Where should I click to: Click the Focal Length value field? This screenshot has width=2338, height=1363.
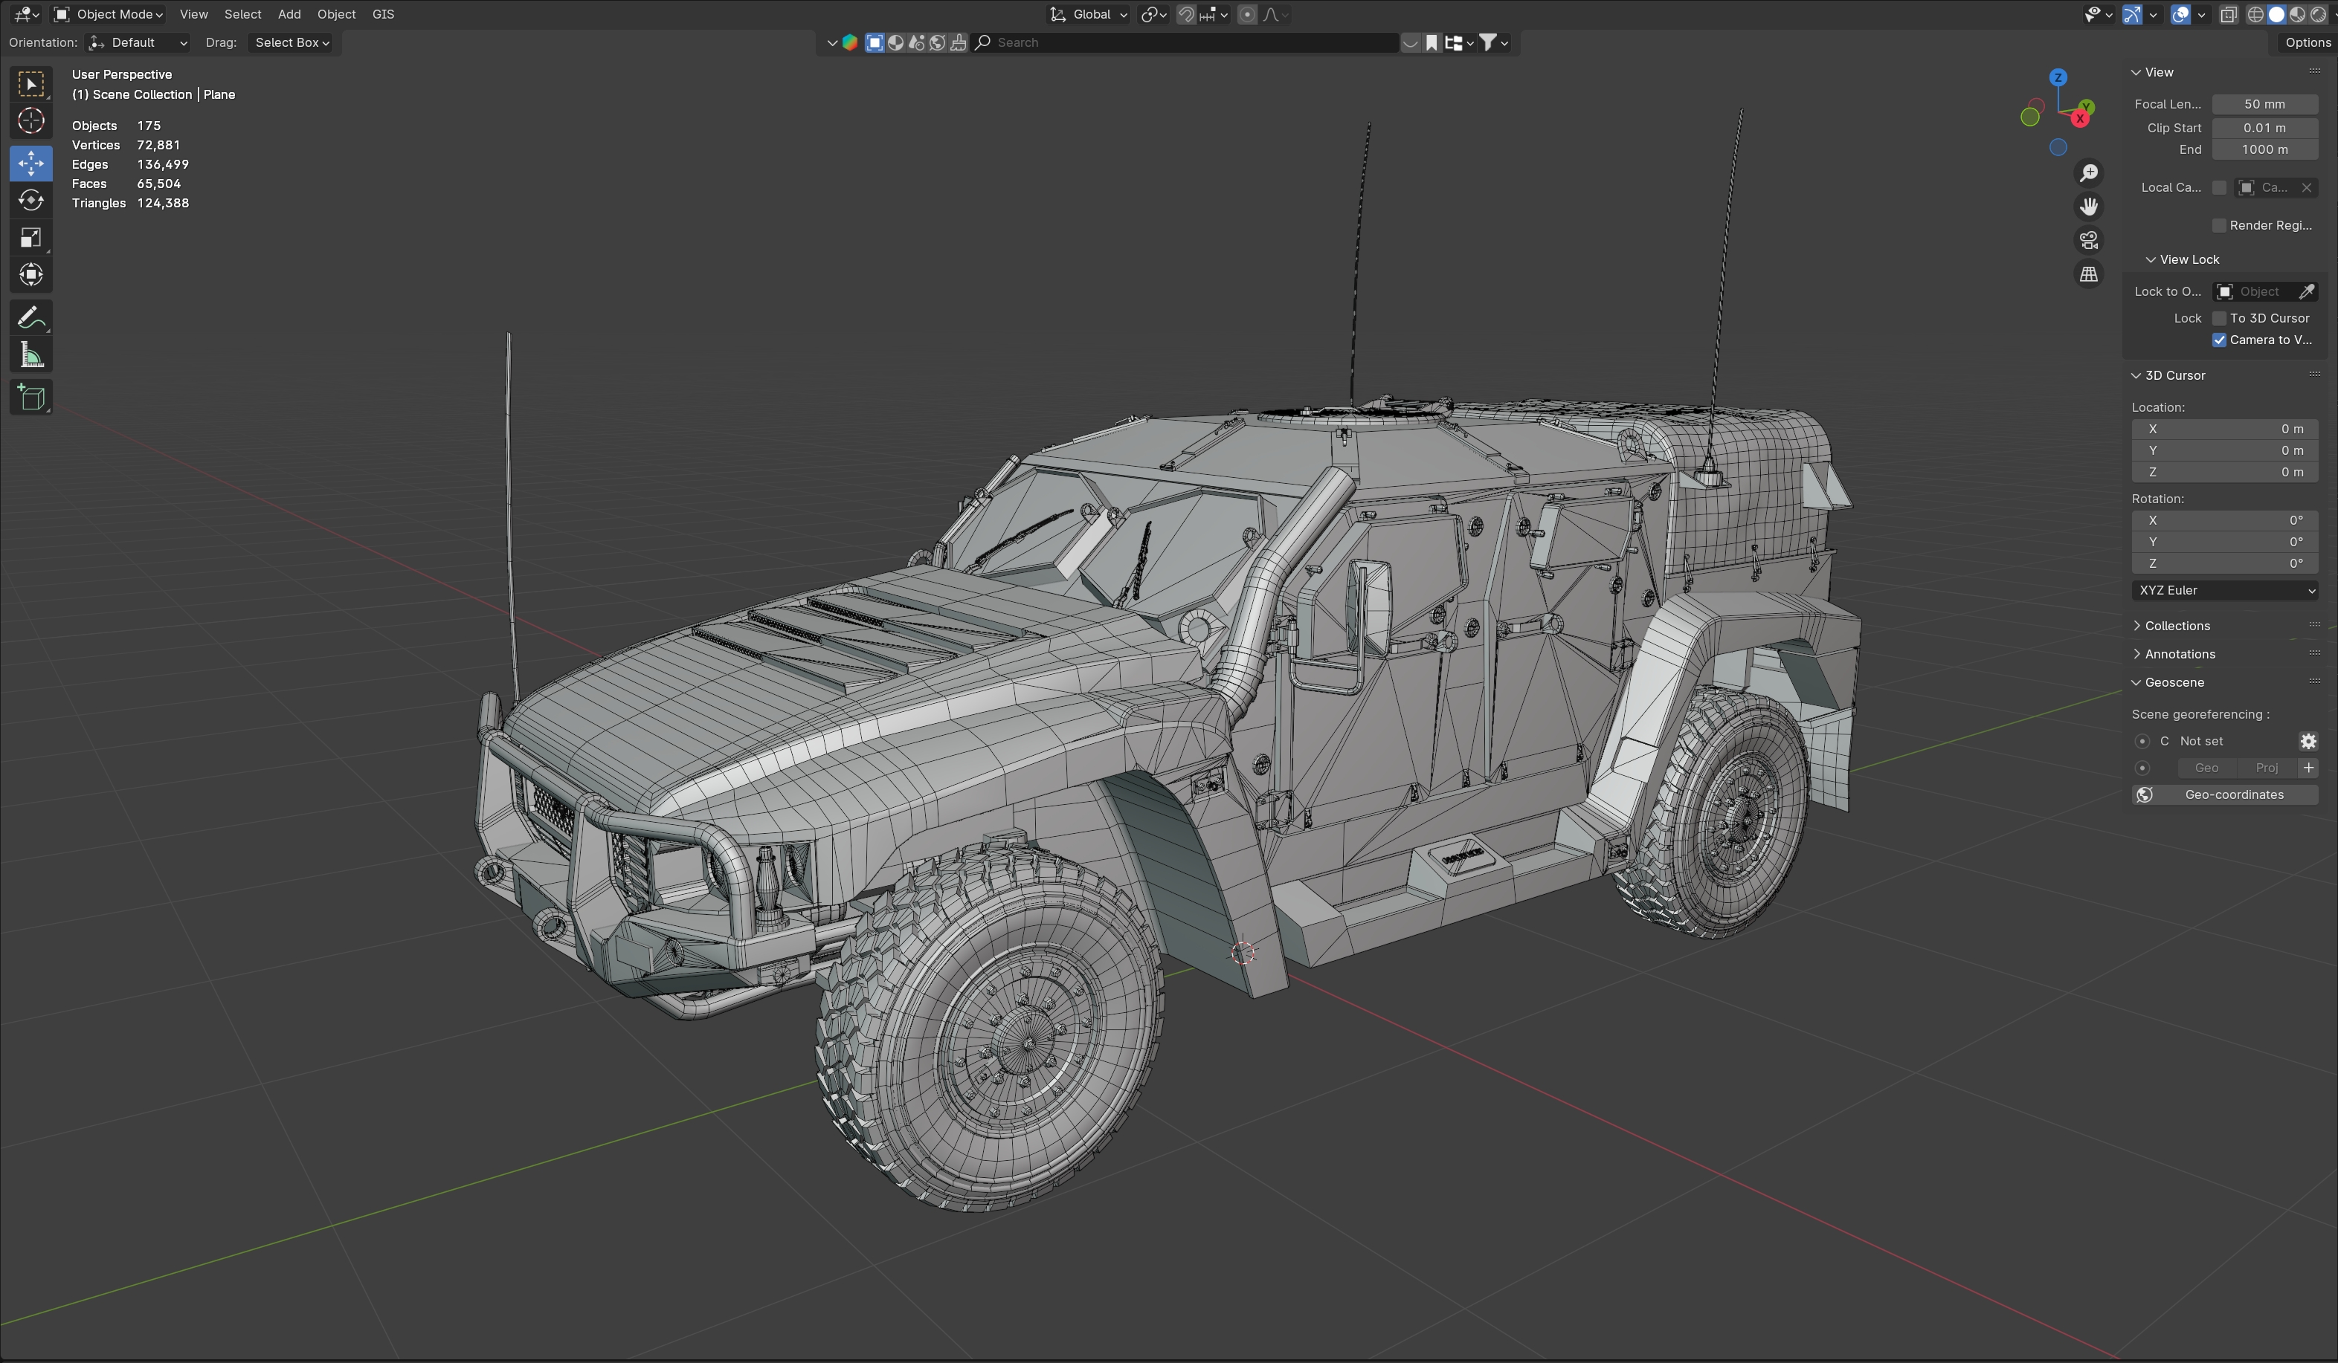pyautogui.click(x=2264, y=104)
